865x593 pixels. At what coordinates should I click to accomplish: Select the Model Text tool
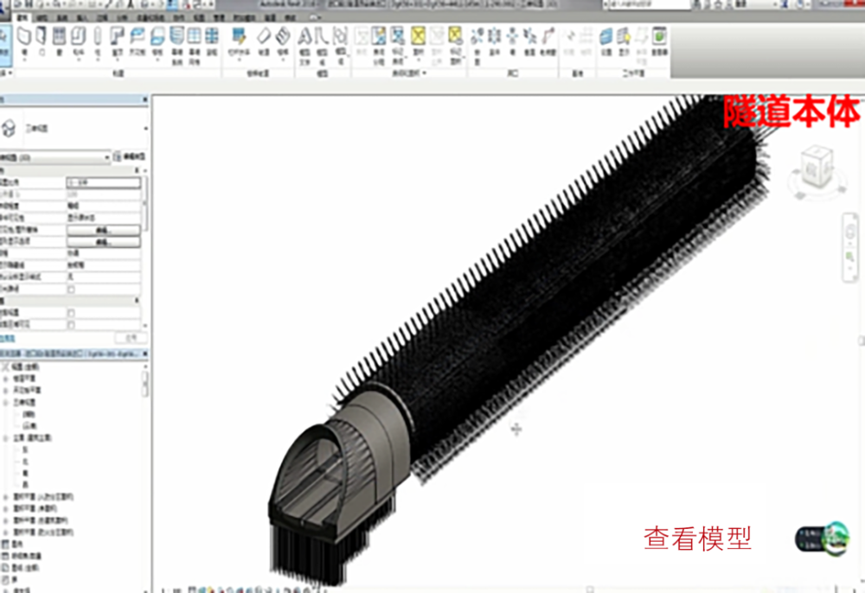(x=304, y=45)
